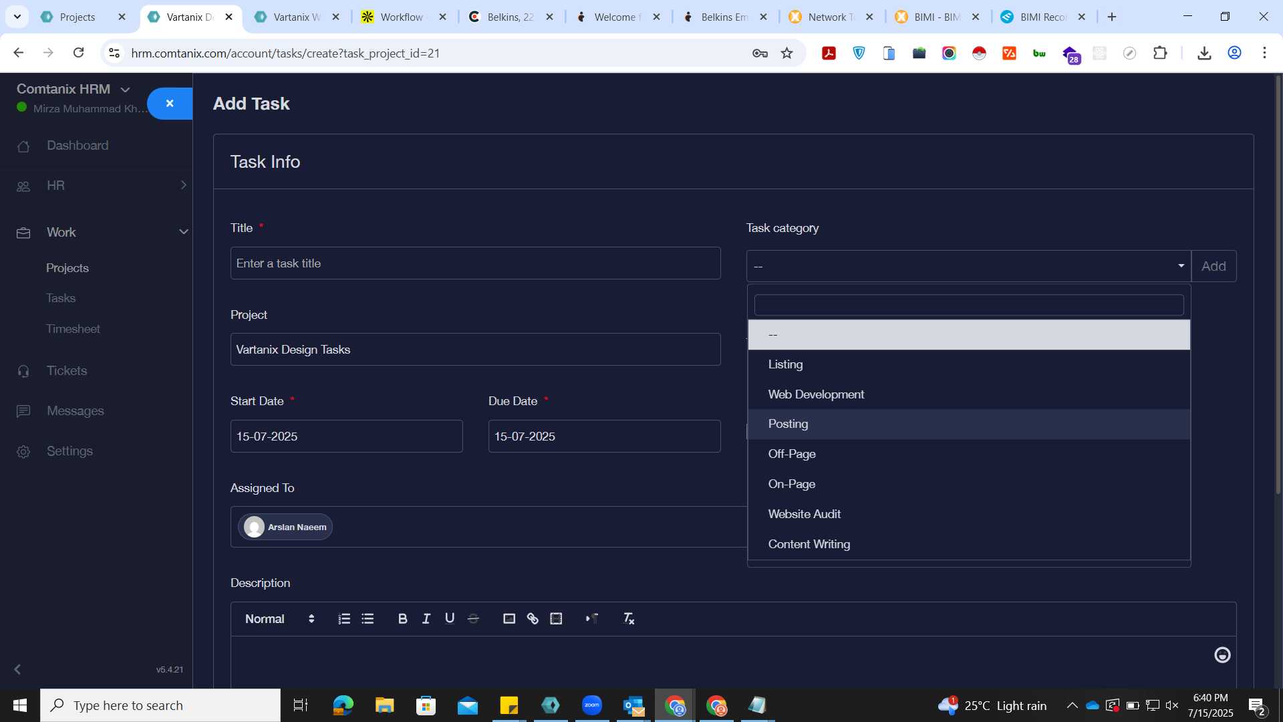Toggle strikethrough formatting in description editor
Image resolution: width=1283 pixels, height=722 pixels.
click(473, 619)
